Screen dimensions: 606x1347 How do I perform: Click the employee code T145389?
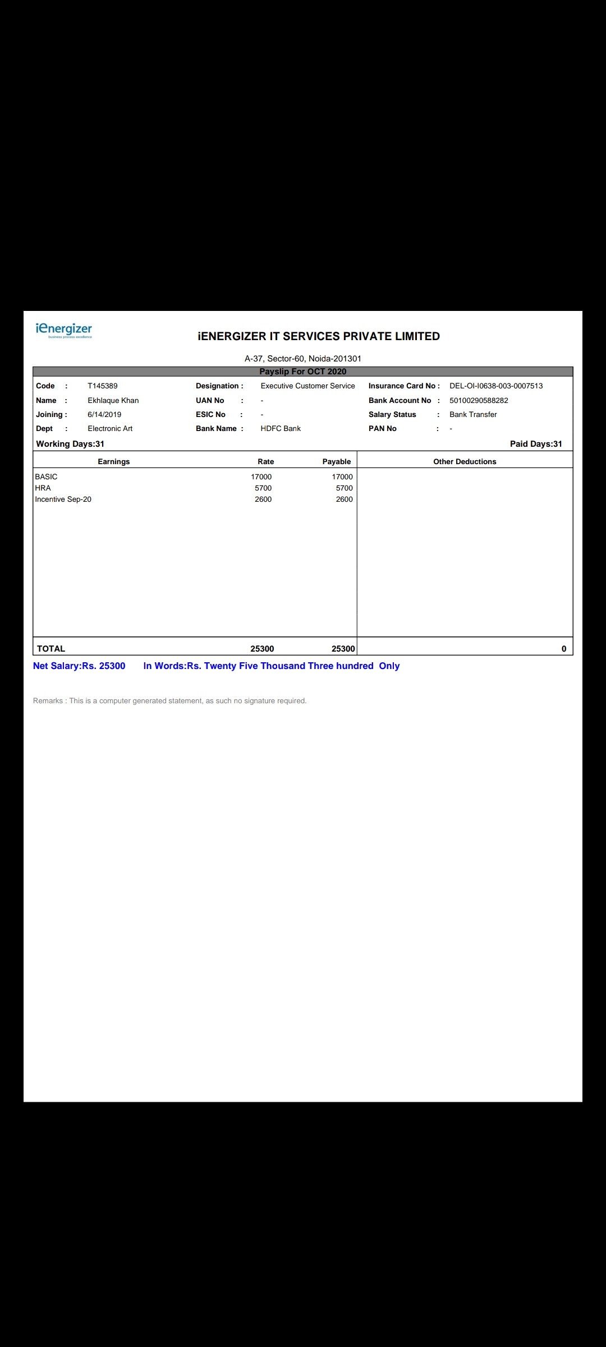(x=103, y=386)
